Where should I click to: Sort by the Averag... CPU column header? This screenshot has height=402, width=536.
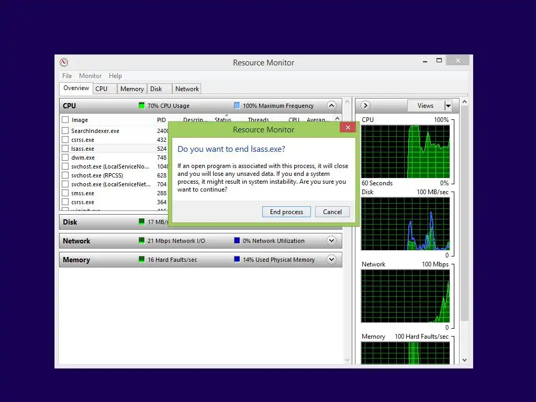318,119
